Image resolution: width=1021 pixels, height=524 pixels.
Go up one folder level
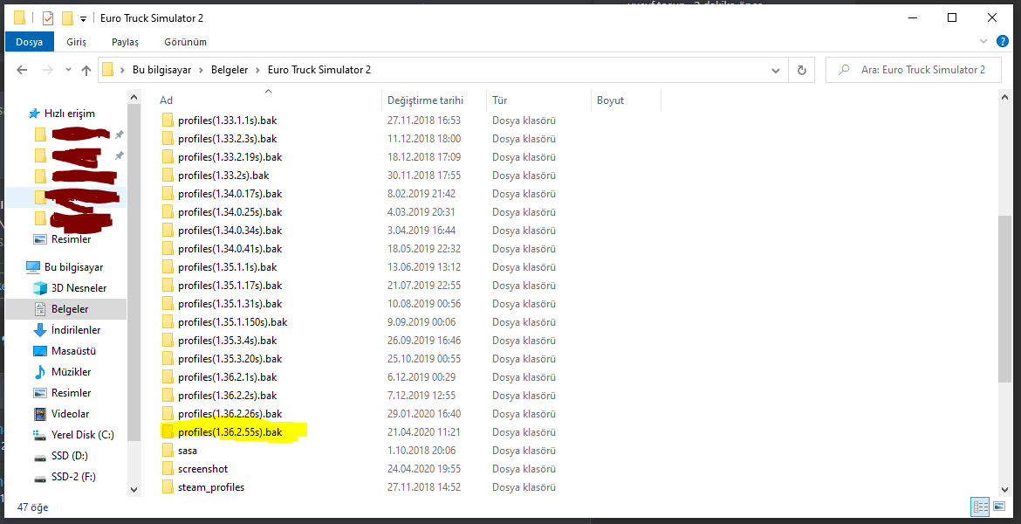tap(86, 70)
